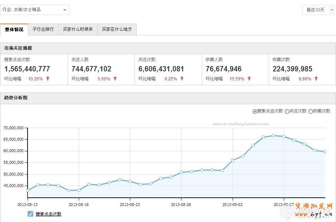Go to the 买家在什么地方 tab

pyautogui.click(x=117, y=29)
